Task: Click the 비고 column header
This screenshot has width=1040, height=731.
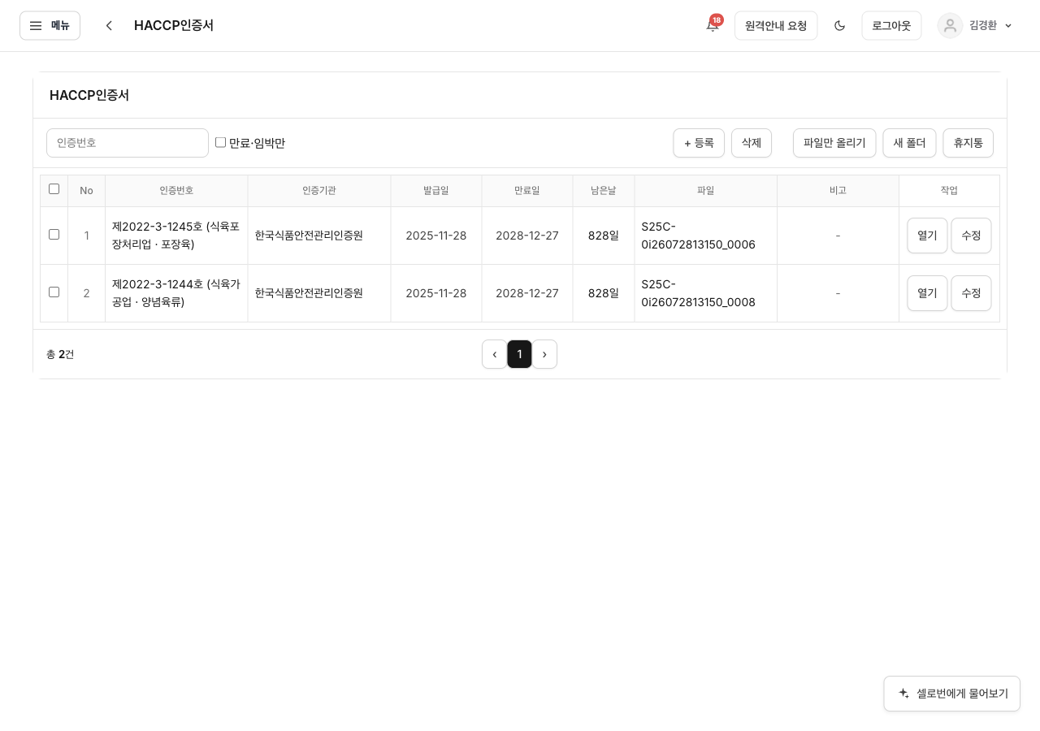Action: 838,191
